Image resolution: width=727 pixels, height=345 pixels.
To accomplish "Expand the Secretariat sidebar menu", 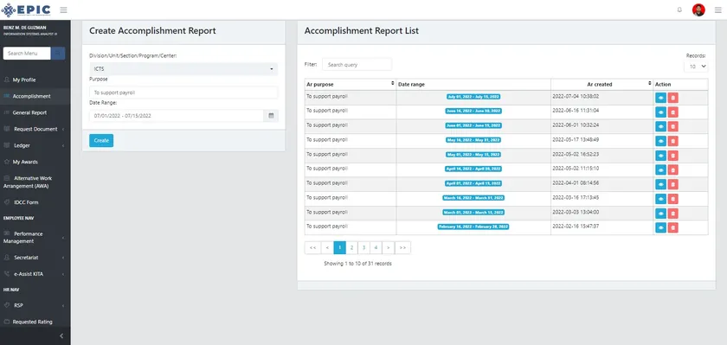I will click(x=35, y=258).
